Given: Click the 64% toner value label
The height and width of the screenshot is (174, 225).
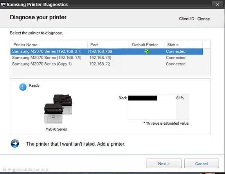Looking at the screenshot, I should point(180,98).
